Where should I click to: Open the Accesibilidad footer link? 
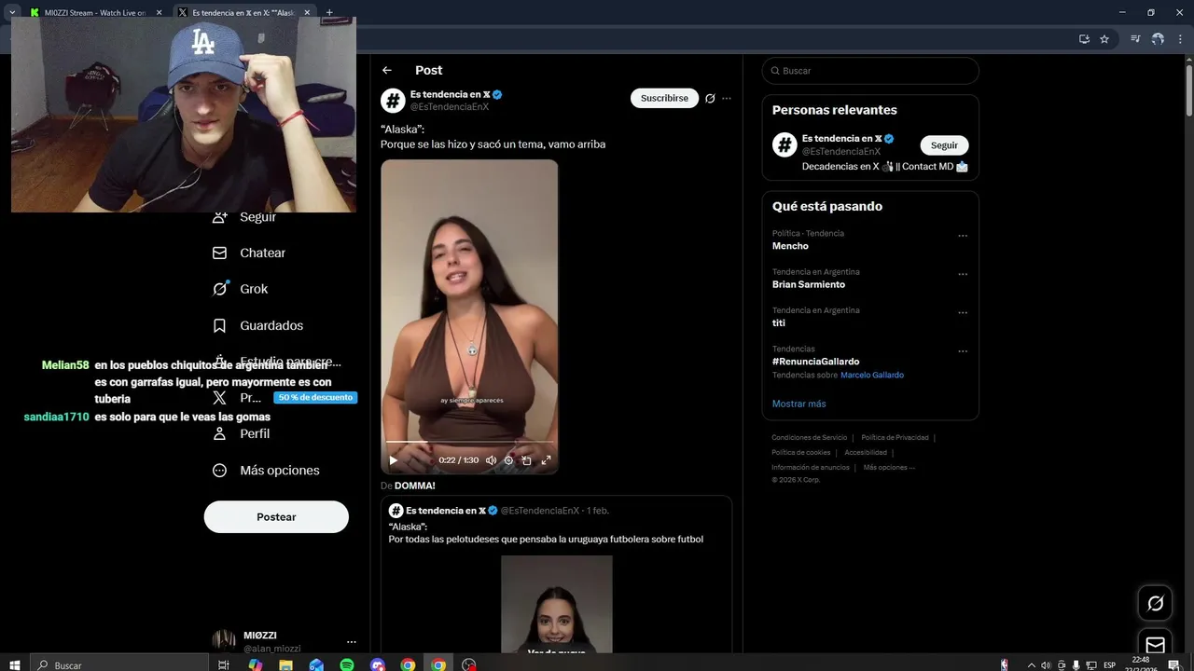[x=866, y=452]
